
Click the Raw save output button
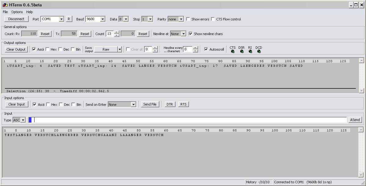pyautogui.click(x=106, y=49)
